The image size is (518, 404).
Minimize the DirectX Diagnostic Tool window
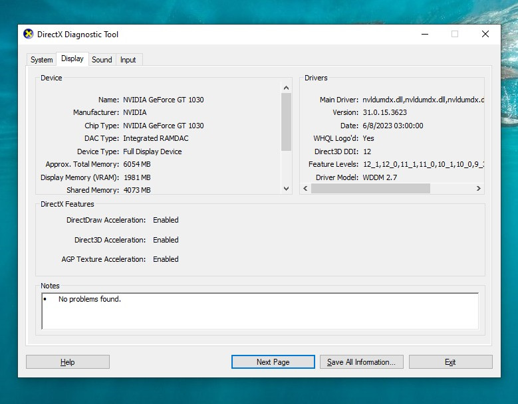tap(425, 34)
